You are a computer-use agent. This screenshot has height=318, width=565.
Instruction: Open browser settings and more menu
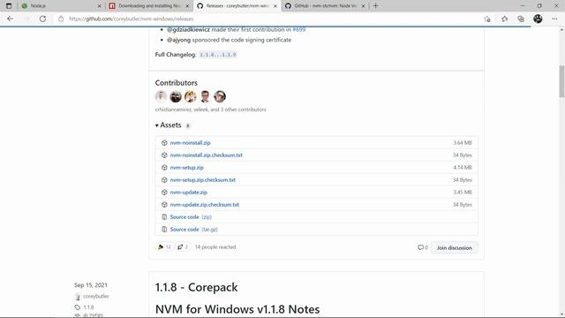click(x=554, y=19)
